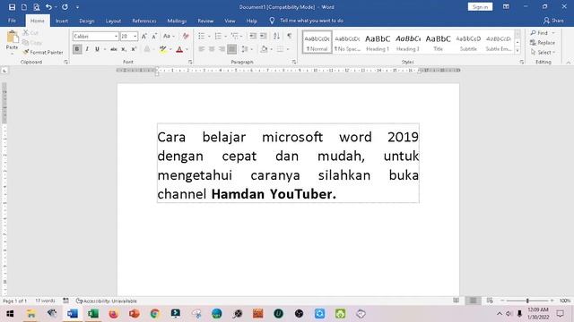Activate the Format Painter brush
The image size is (574, 322).
click(43, 53)
